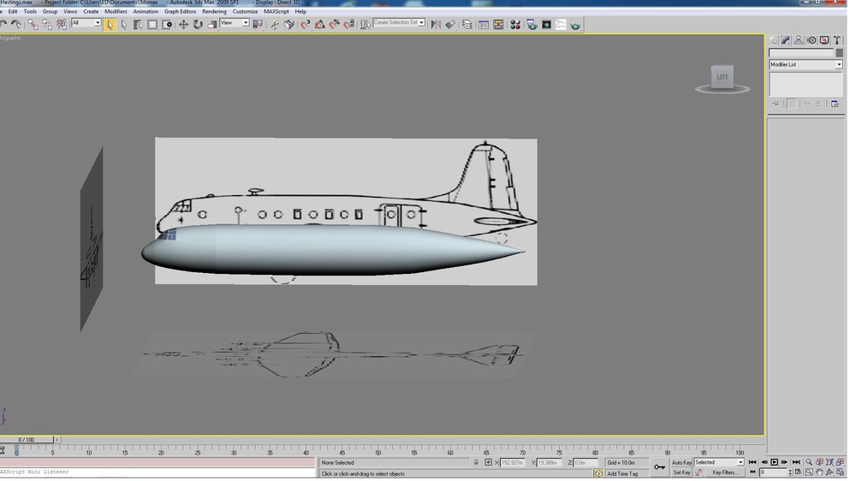Click the Play Animation button
Viewport: 856px width, 481px height.
774,462
